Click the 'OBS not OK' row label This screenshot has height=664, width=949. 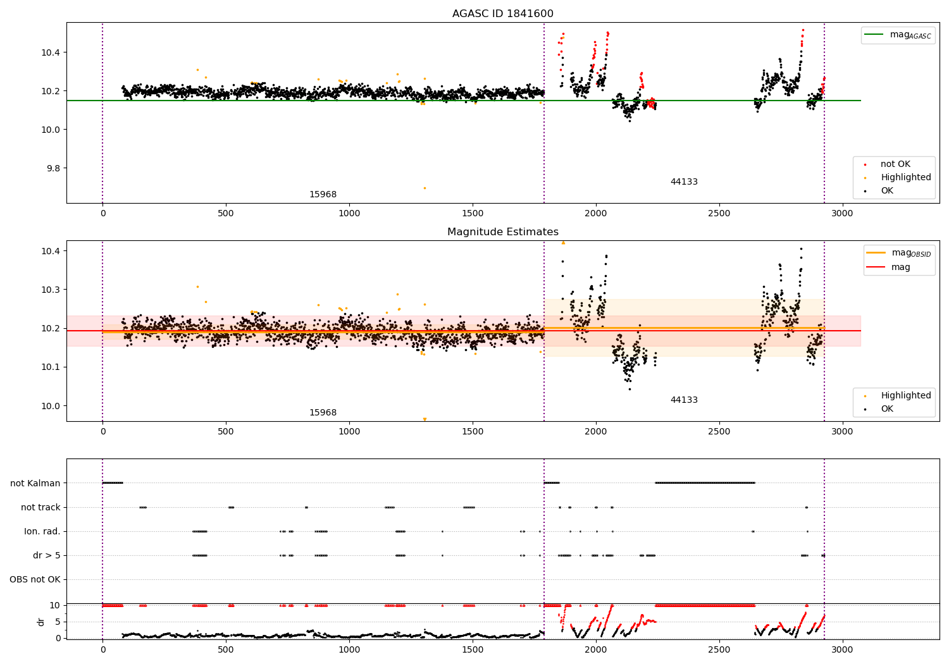tap(35, 580)
